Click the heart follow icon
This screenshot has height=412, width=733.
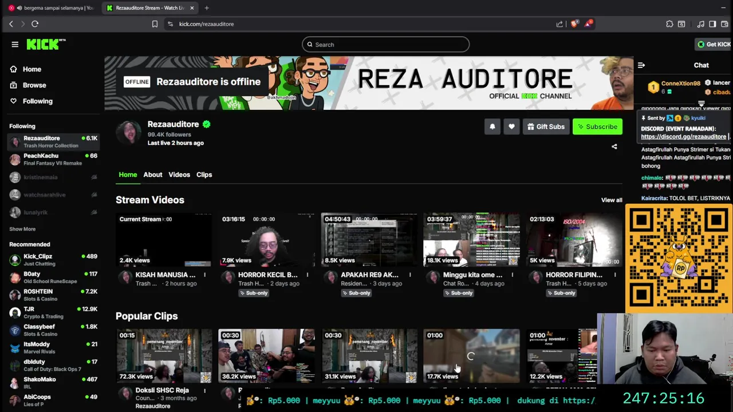tap(511, 126)
